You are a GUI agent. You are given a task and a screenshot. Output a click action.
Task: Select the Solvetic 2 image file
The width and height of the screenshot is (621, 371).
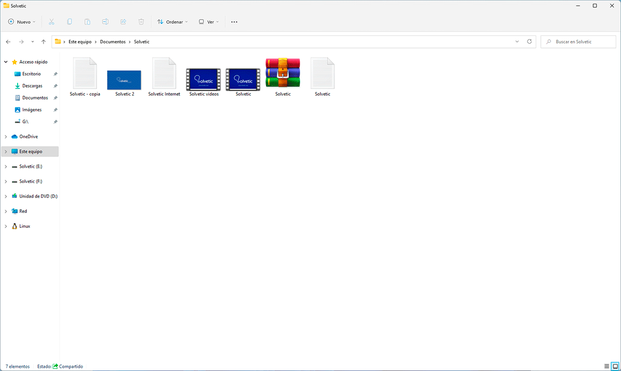click(124, 84)
